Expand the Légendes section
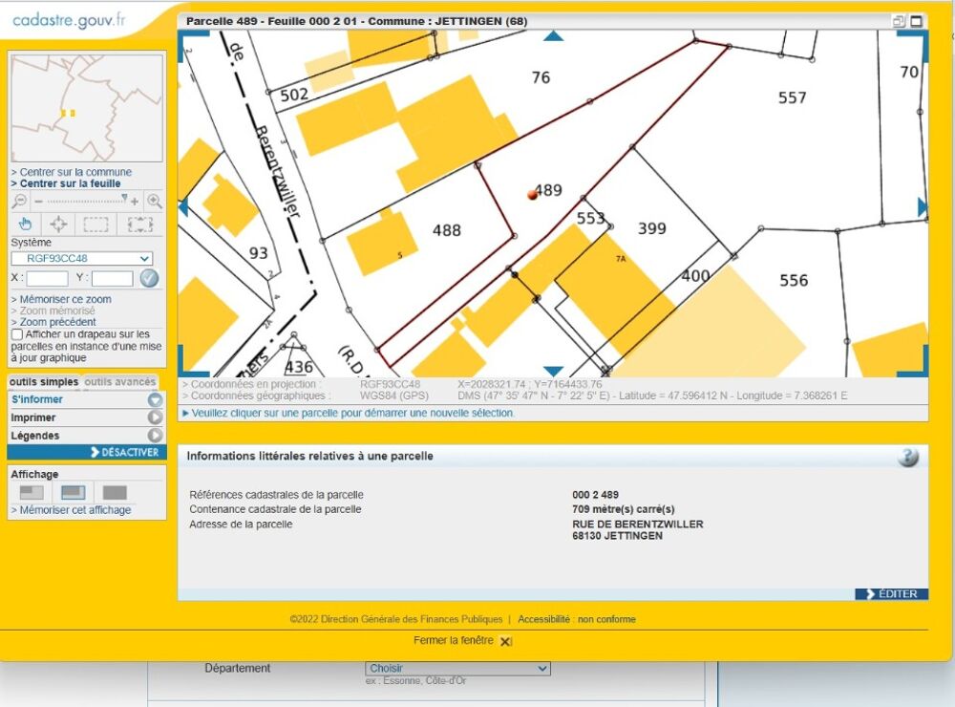The image size is (955, 707). click(x=155, y=436)
